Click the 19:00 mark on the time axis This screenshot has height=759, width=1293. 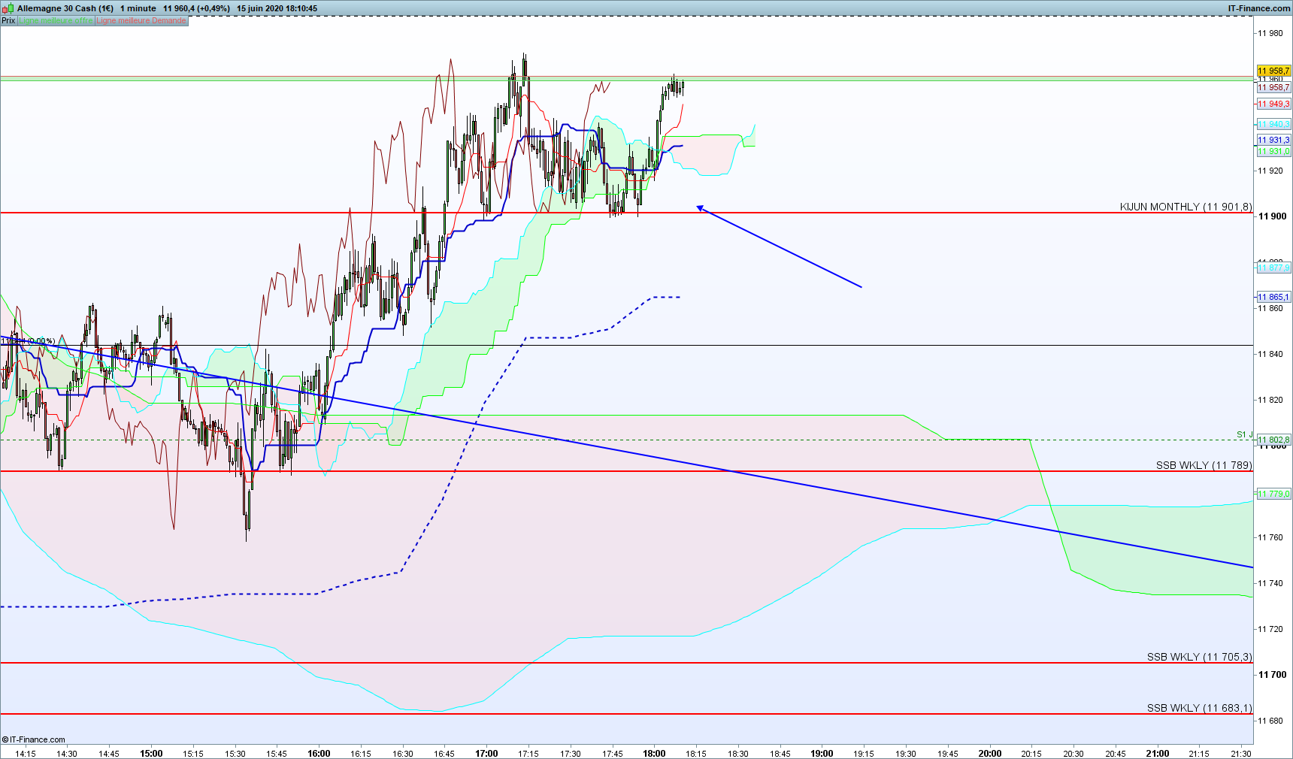point(822,753)
